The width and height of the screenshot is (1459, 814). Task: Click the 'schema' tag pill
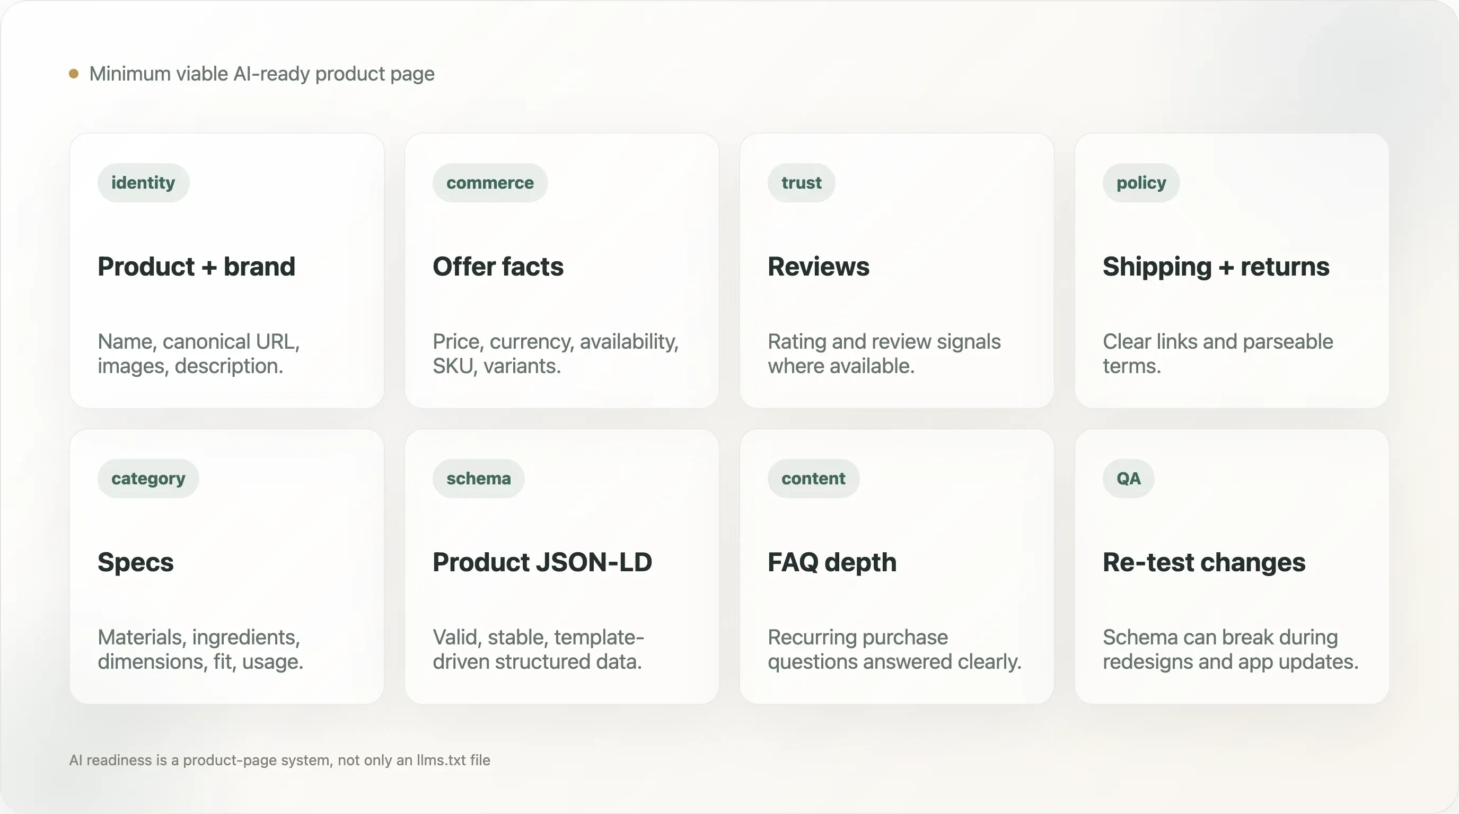pos(479,479)
